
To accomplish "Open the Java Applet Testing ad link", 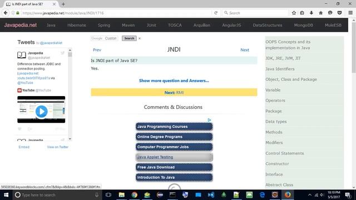I will coord(174,157).
